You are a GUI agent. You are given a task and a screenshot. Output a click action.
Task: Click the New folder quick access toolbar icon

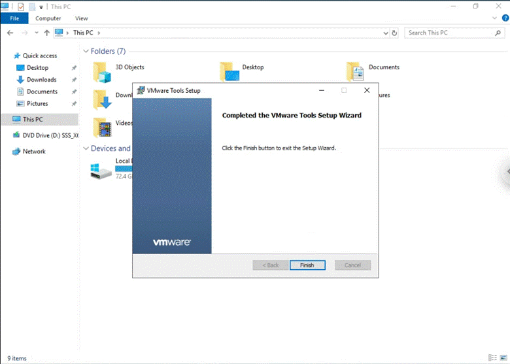32,7
